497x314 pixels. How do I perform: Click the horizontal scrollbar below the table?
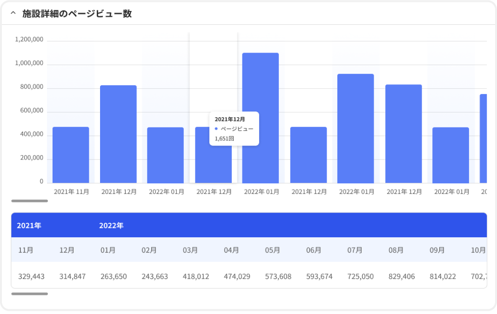click(x=29, y=294)
